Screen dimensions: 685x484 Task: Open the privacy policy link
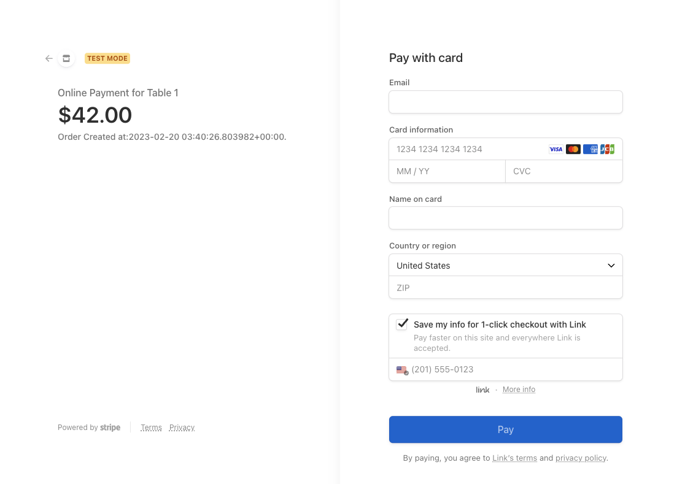pos(581,458)
